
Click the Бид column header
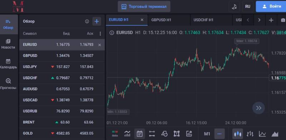point(66,34)
